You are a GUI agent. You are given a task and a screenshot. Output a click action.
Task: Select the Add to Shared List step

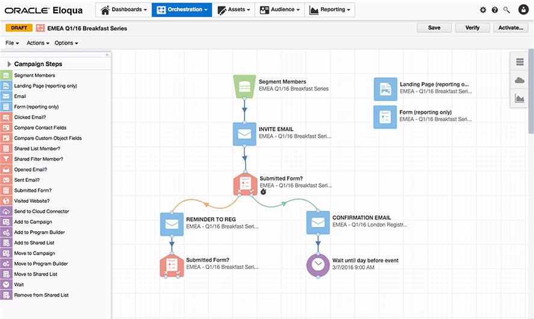(34, 243)
